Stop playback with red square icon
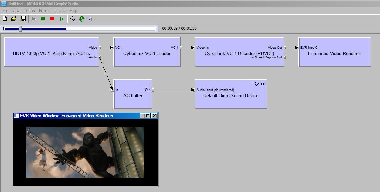This screenshot has height=192, width=380. point(52,19)
